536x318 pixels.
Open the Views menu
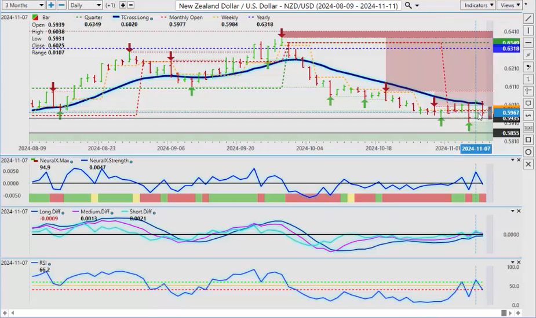[510, 5]
